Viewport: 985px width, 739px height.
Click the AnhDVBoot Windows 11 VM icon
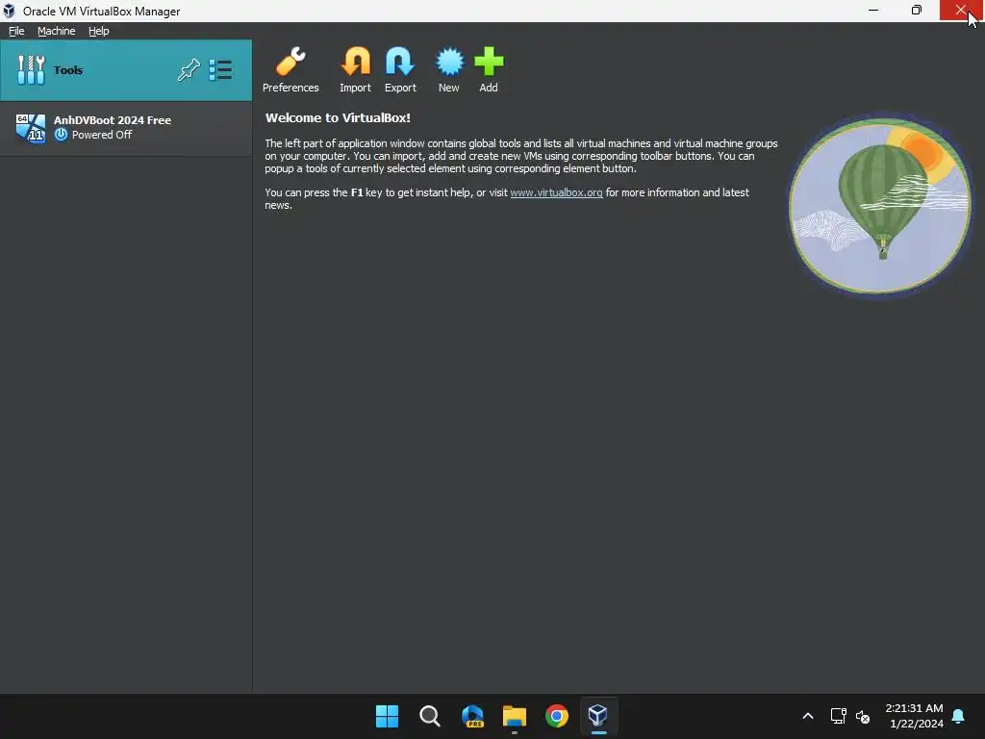click(31, 128)
